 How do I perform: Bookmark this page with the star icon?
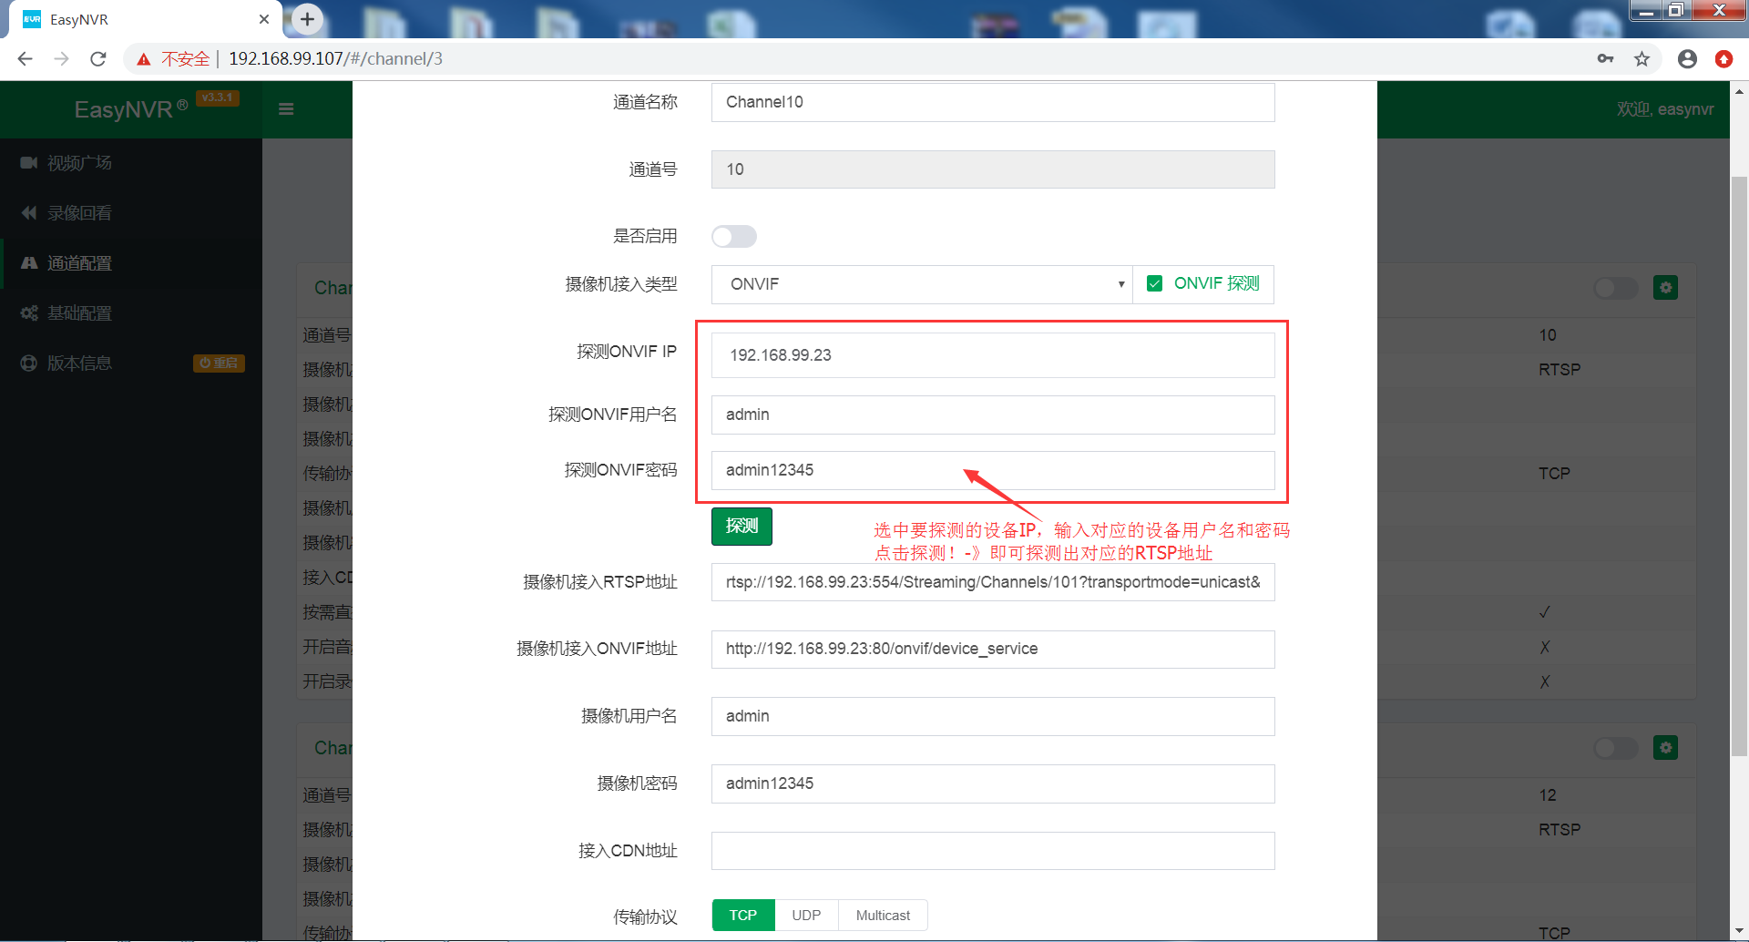(1642, 59)
